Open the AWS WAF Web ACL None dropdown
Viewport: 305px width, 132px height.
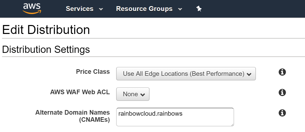pyautogui.click(x=133, y=94)
